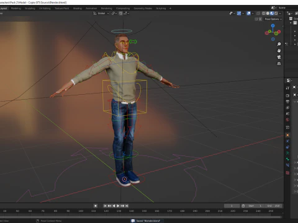The image size is (298, 223).
Task: Click the blue Z axis on navigation gizmo
Action: pyautogui.click(x=273, y=25)
